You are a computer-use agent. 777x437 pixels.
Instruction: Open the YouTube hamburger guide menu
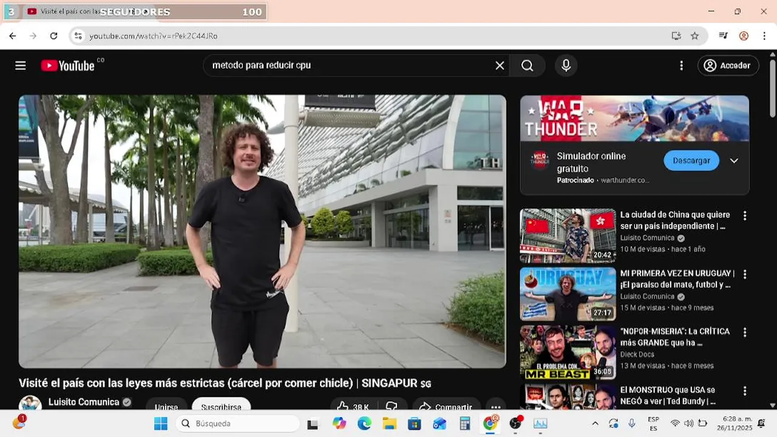pos(21,66)
